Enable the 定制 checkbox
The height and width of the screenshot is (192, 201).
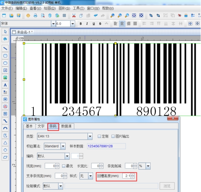(x=99, y=136)
